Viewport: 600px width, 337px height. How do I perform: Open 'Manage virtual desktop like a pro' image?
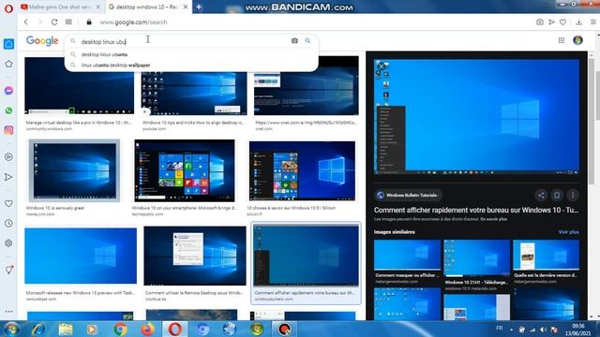pyautogui.click(x=79, y=85)
